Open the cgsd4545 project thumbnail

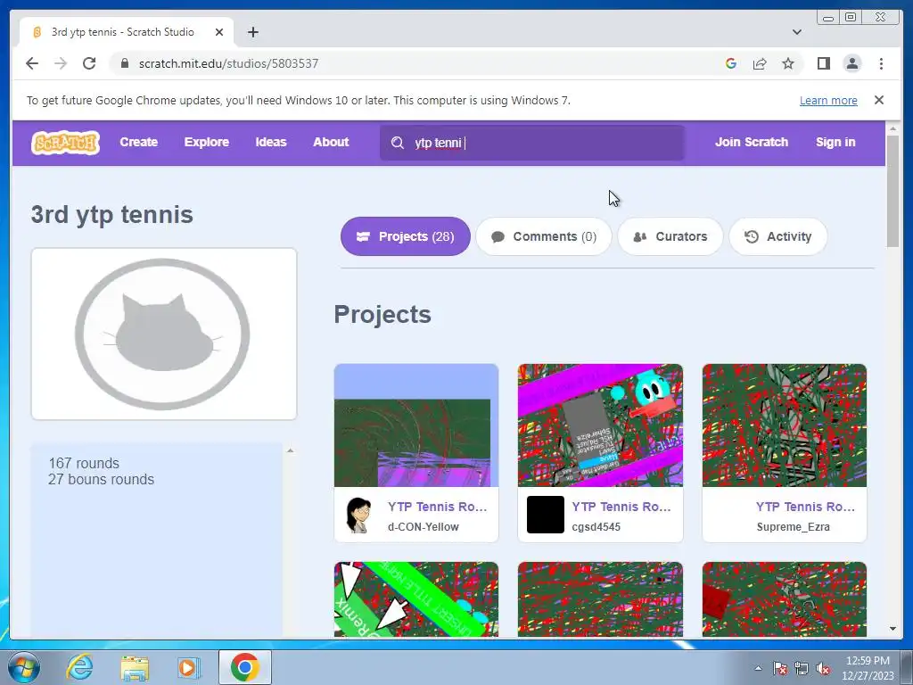click(x=600, y=425)
